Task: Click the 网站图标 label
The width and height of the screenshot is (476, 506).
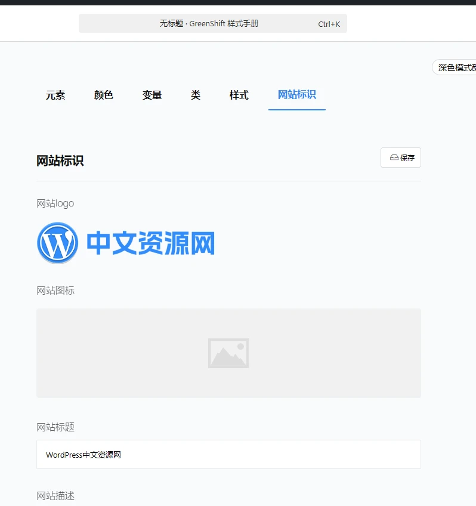Action: (x=55, y=291)
